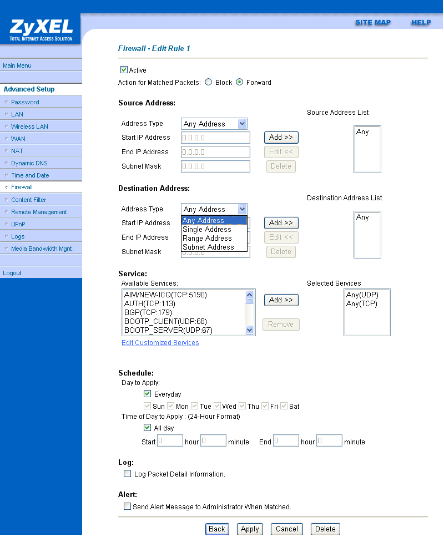The height and width of the screenshot is (537, 444).
Task: Click Logout in sidebar
Action: [x=12, y=273]
